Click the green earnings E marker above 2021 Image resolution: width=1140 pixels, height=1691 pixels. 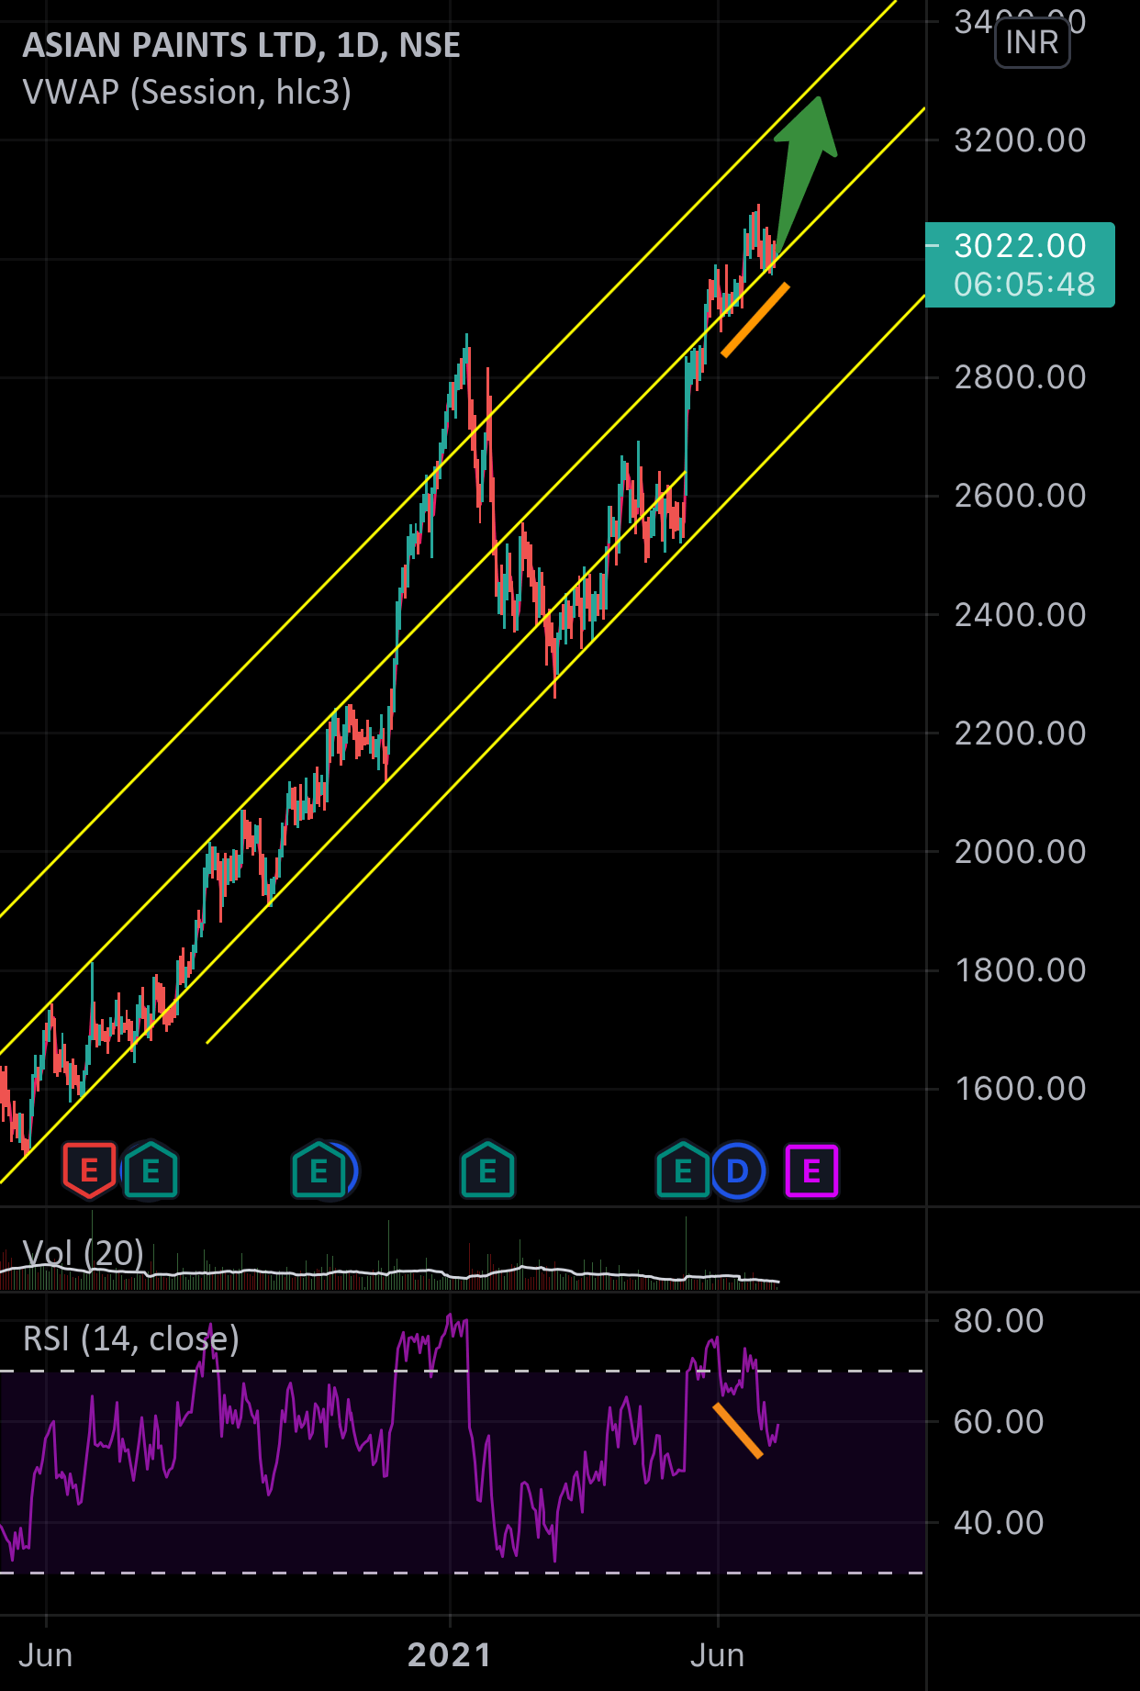487,1170
